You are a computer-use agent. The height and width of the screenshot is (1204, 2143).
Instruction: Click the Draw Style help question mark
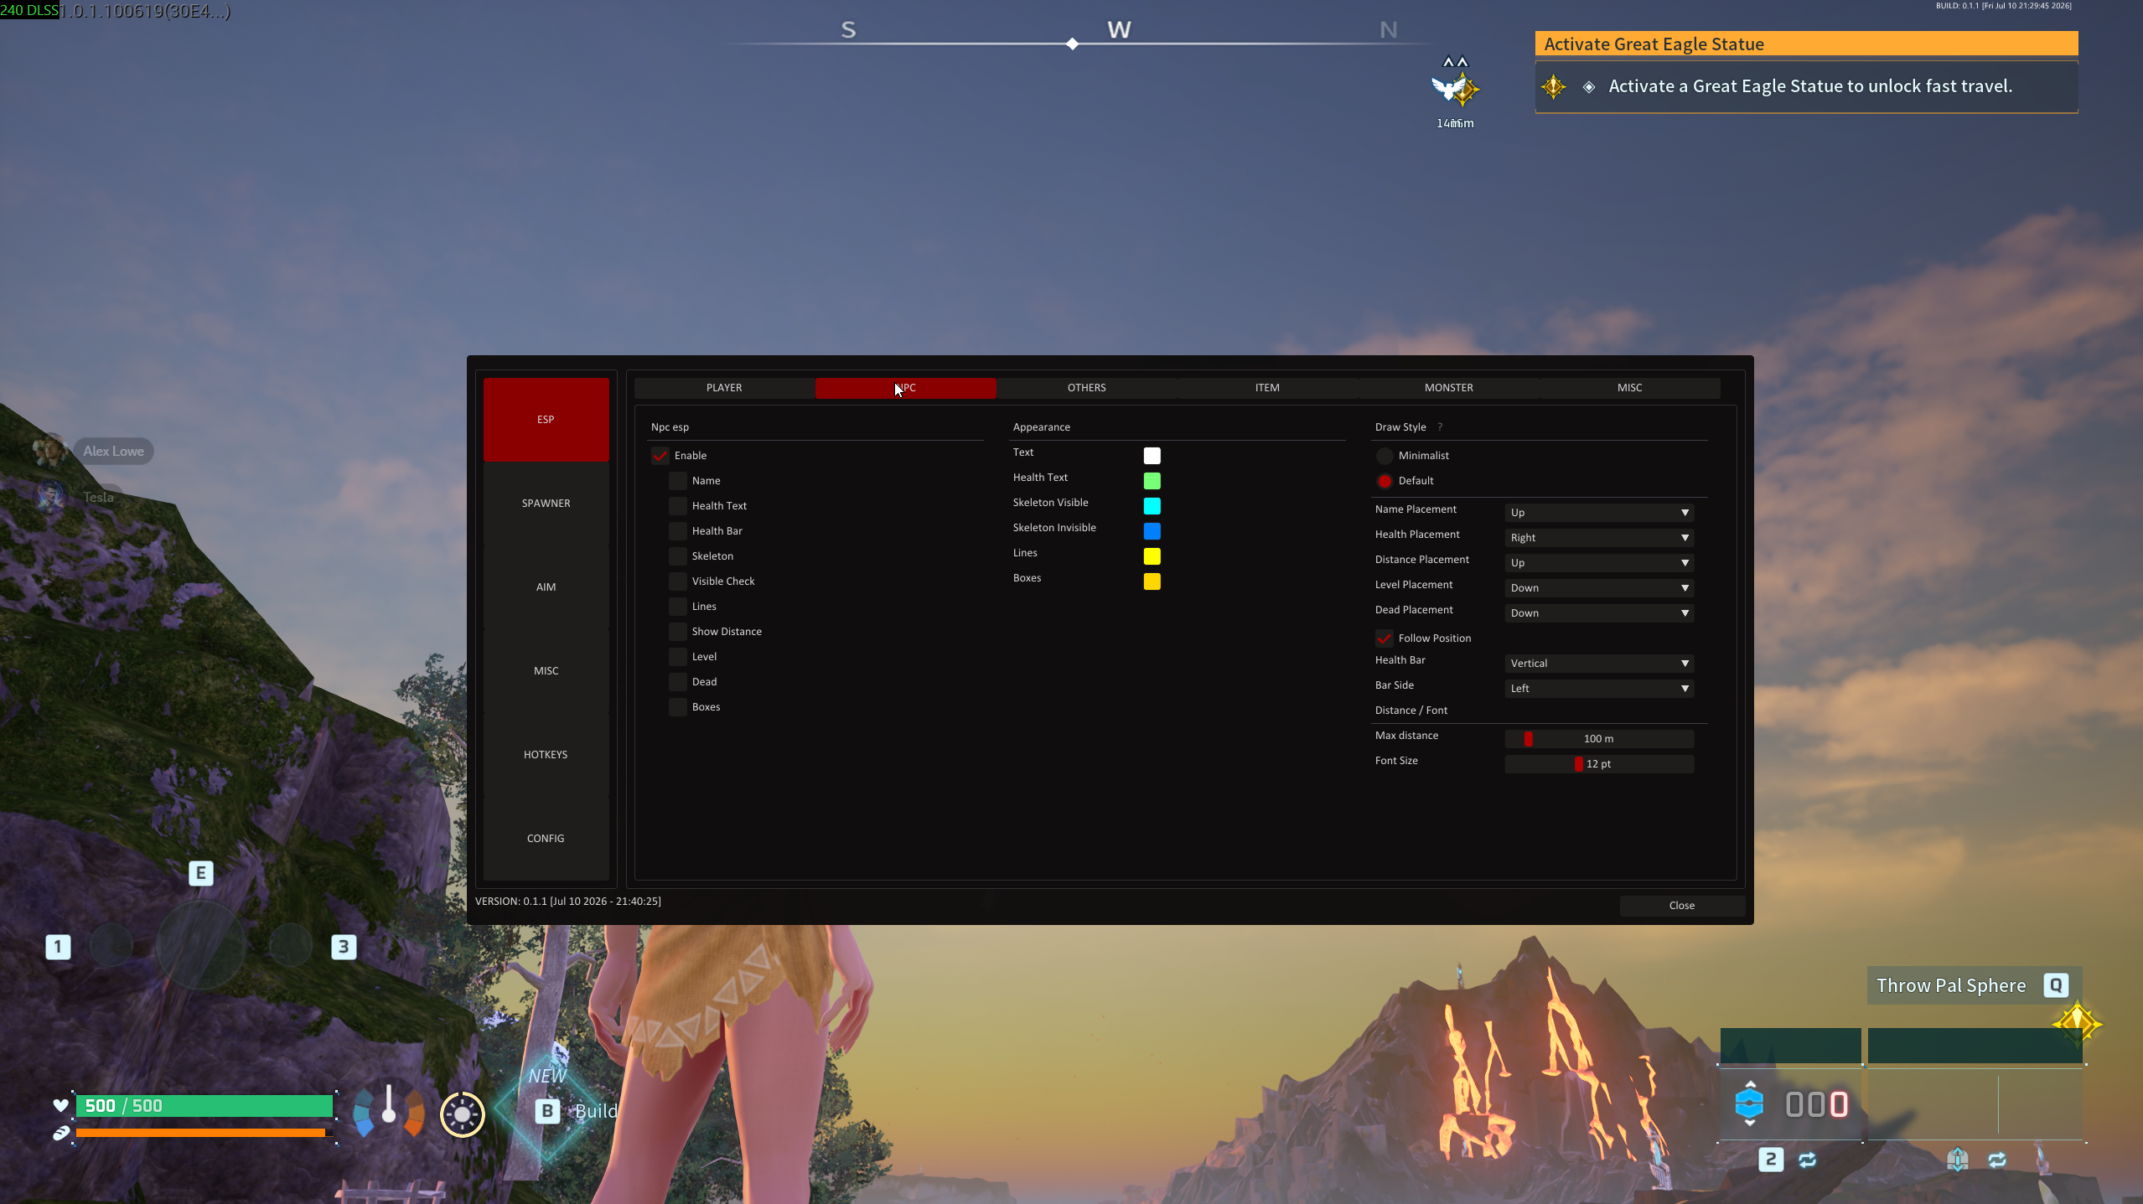(1440, 426)
